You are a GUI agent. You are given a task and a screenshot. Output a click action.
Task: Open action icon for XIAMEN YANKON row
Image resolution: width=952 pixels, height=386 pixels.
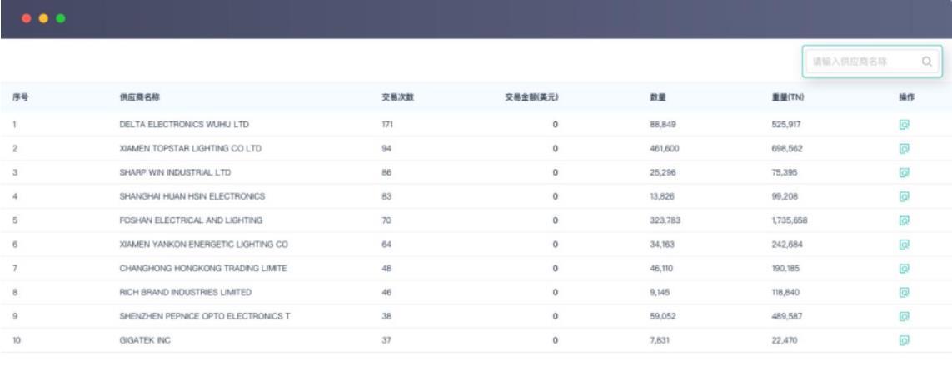[x=904, y=245]
